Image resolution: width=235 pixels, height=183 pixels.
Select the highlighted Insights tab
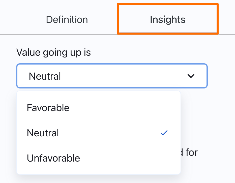click(168, 19)
